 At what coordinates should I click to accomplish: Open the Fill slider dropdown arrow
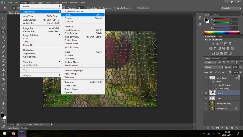pyautogui.click(x=240, y=72)
